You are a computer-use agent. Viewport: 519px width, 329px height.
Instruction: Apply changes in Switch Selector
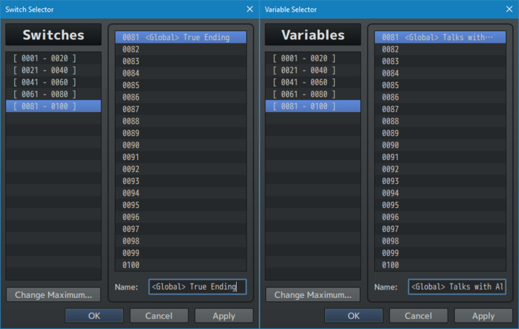click(224, 315)
